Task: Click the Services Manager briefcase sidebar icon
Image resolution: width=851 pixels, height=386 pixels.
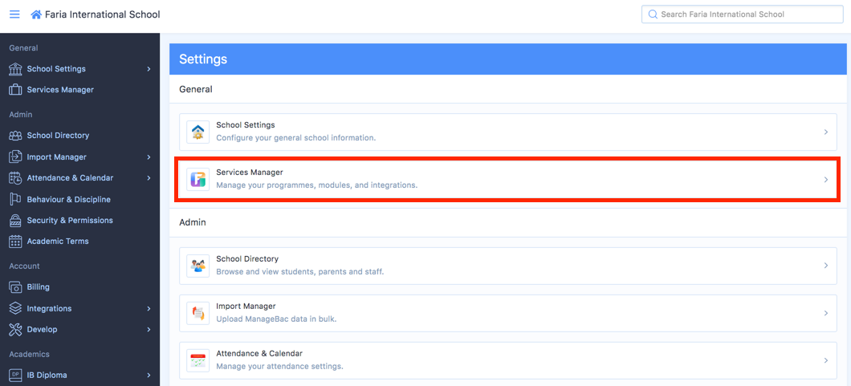Action: [x=15, y=90]
